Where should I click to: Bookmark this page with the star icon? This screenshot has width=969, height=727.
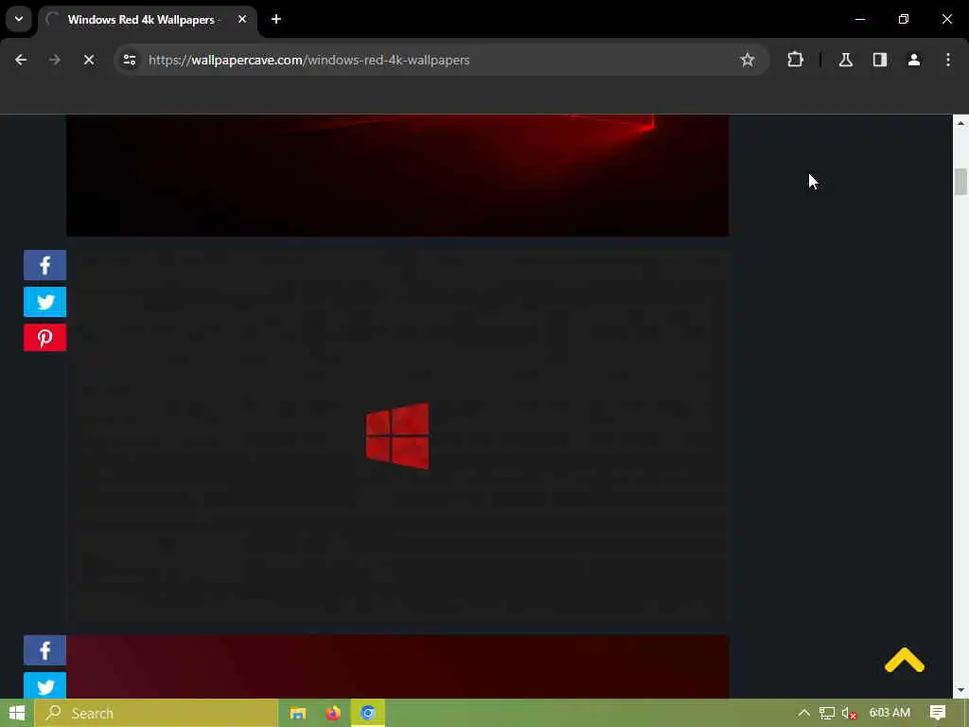coord(748,60)
